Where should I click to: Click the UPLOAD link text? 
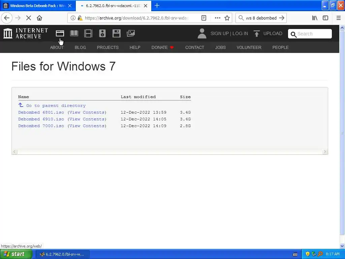point(273,33)
